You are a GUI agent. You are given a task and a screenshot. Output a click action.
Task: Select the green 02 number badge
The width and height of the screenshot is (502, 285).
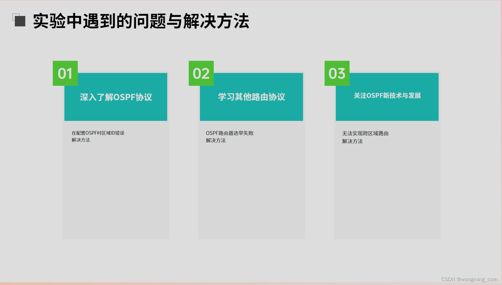(201, 73)
